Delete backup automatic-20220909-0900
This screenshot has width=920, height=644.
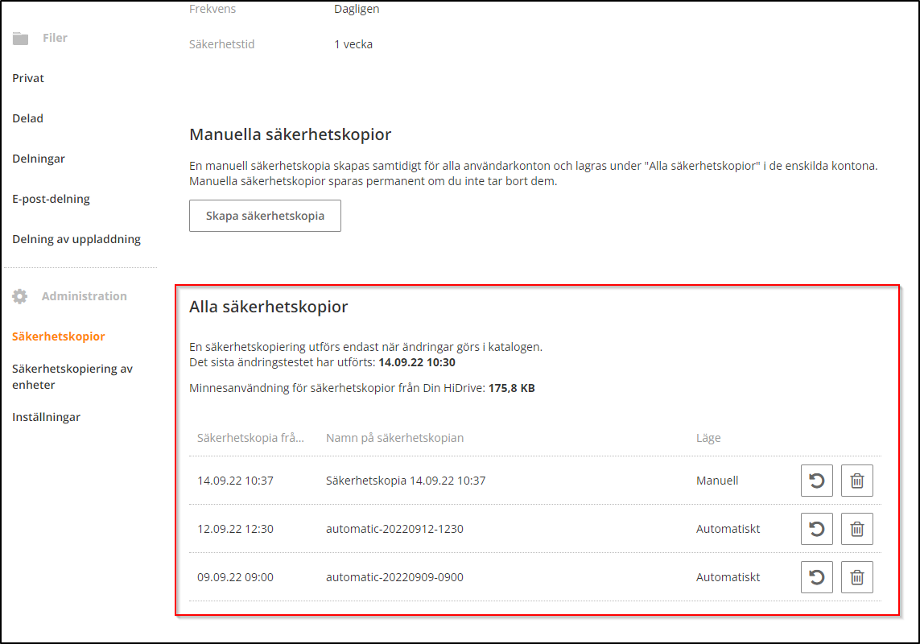[x=856, y=577]
